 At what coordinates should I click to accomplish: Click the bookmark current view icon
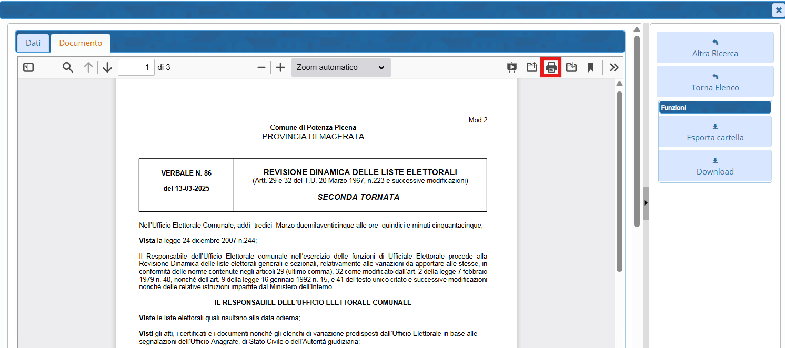coord(591,67)
